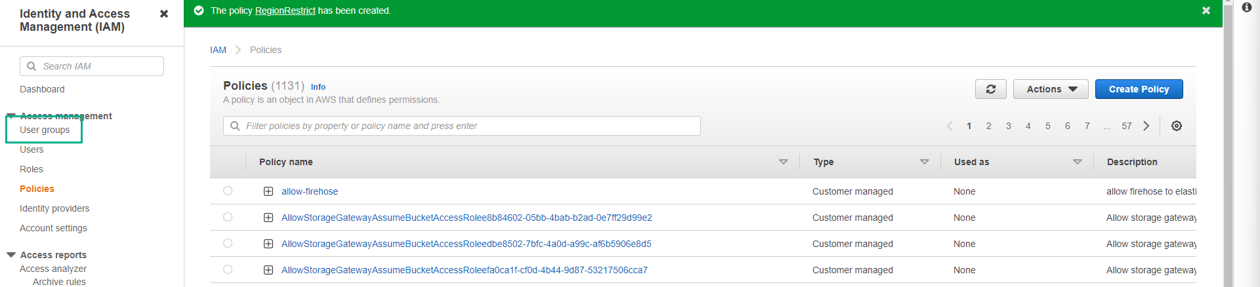This screenshot has width=1260, height=287.
Task: Open User groups in the sidebar
Action: pos(45,130)
